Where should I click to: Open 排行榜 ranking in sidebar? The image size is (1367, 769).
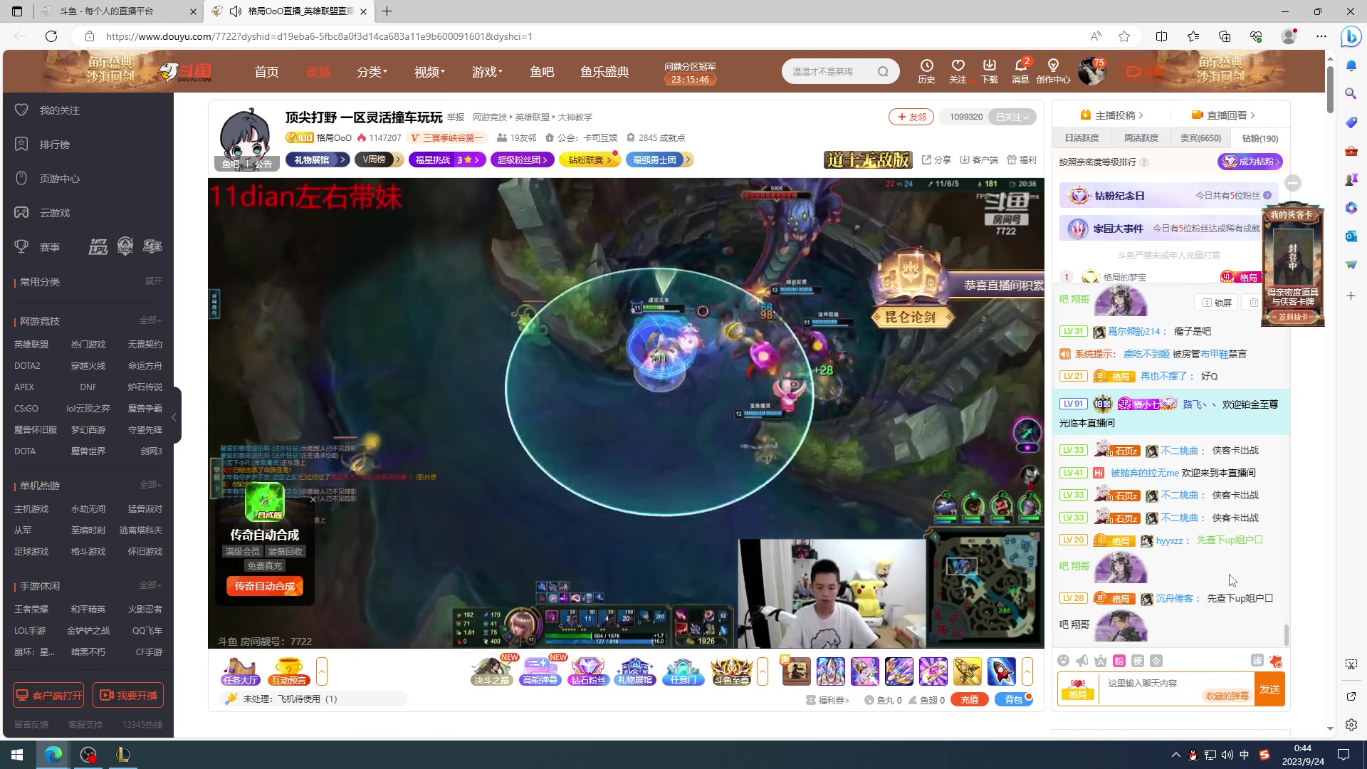(43, 145)
